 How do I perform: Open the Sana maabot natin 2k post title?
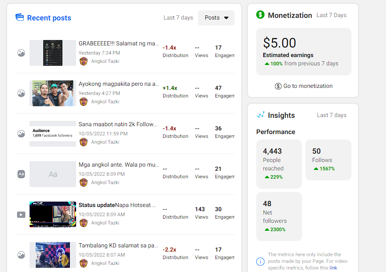pos(119,124)
